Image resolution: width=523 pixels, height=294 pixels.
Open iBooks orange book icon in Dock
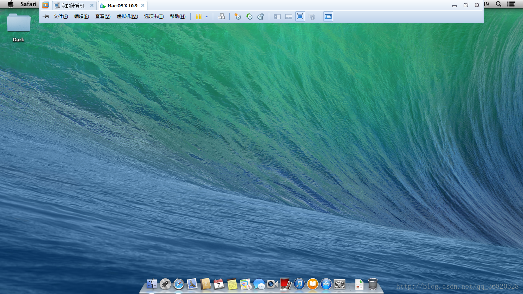click(x=313, y=284)
